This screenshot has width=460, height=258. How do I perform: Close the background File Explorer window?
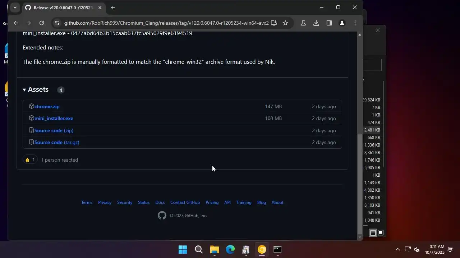click(378, 30)
